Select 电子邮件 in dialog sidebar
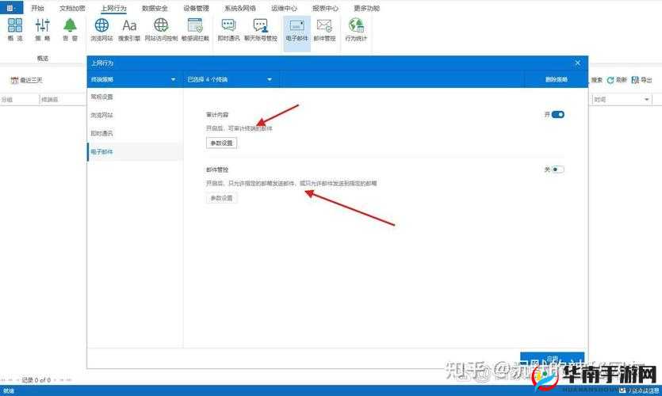The height and width of the screenshot is (396, 662). tap(135, 152)
